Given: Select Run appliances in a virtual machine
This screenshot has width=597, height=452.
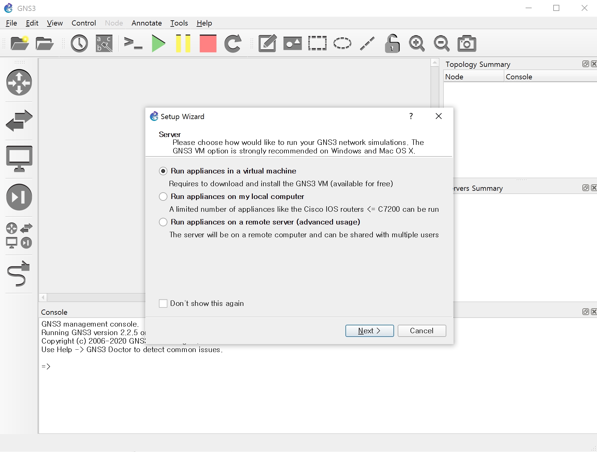Looking at the screenshot, I should tap(163, 171).
